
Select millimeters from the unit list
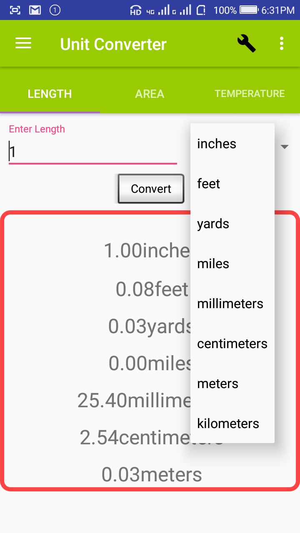pos(230,304)
